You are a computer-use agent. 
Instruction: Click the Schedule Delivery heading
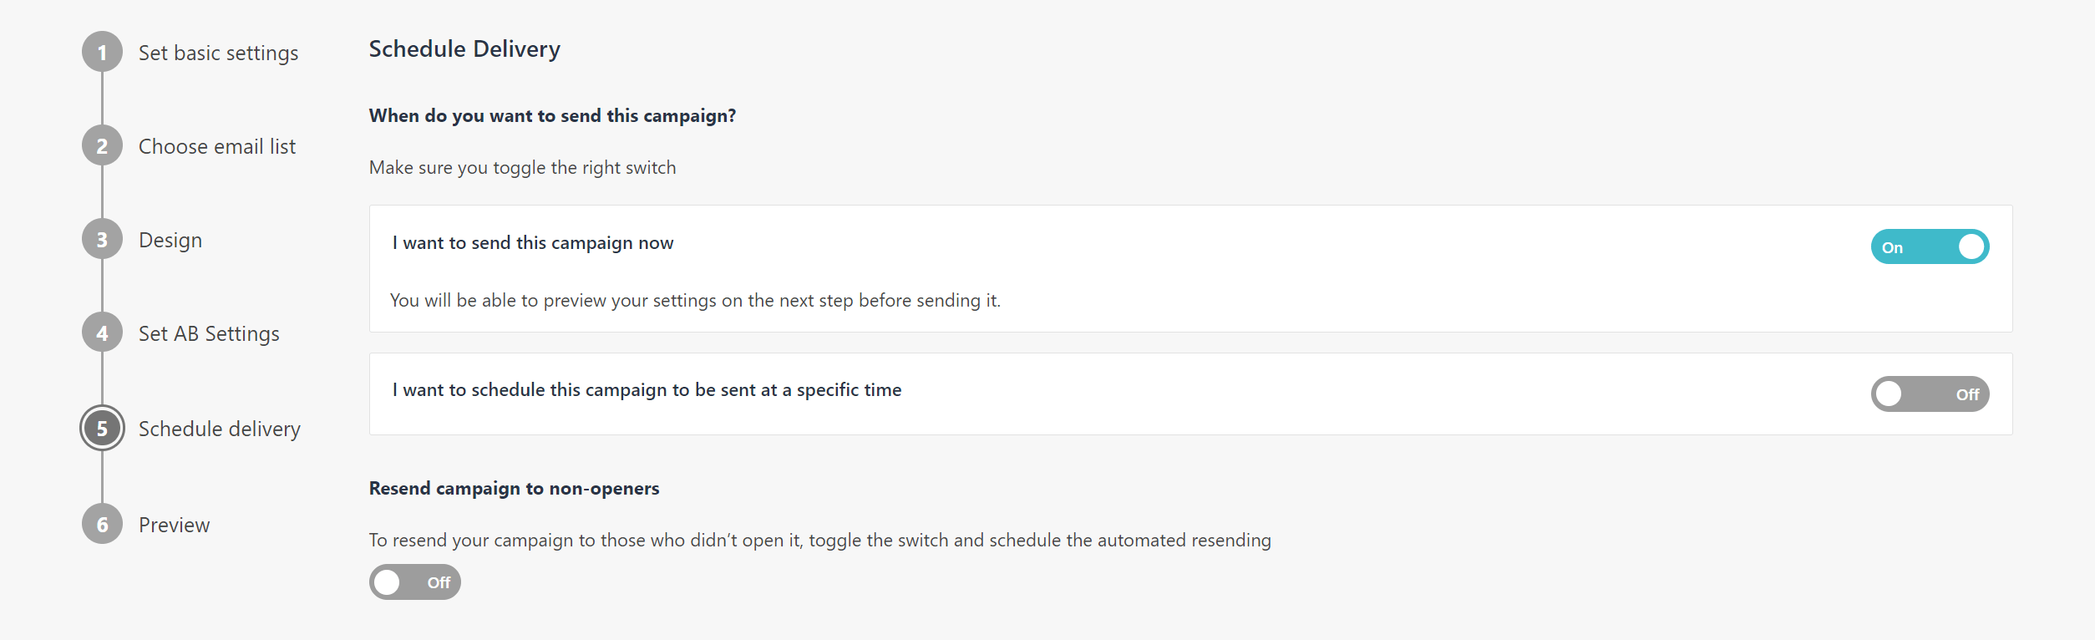(x=464, y=49)
